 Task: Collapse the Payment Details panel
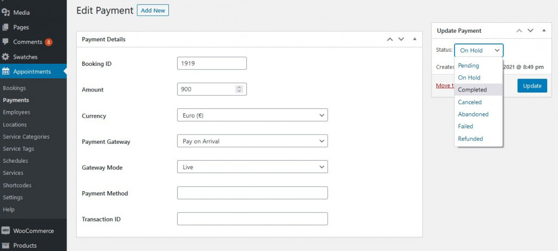click(415, 39)
